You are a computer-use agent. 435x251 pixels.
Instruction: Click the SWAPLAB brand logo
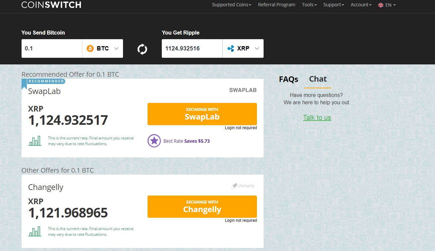pyautogui.click(x=243, y=90)
